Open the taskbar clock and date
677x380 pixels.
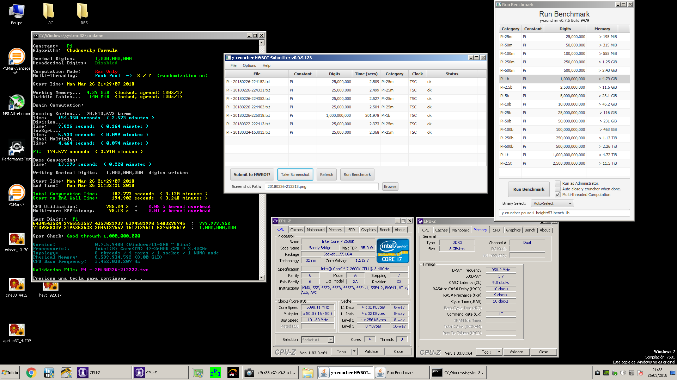pos(657,373)
